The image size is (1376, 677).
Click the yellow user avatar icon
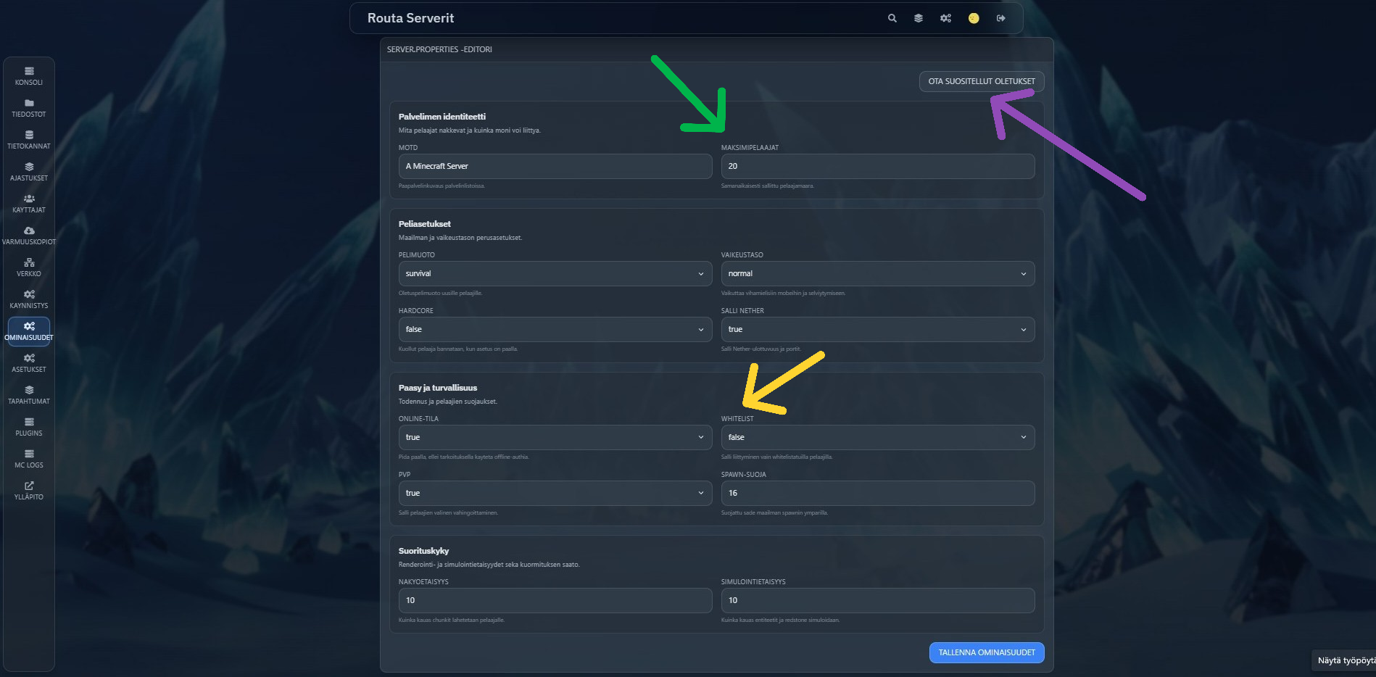974,18
